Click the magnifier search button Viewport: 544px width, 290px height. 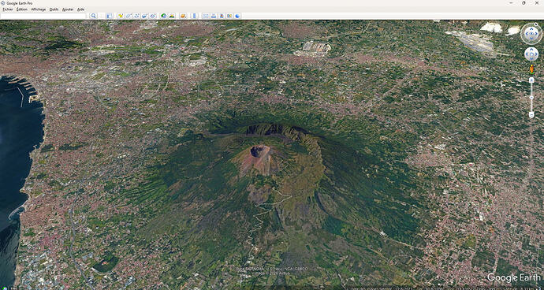(93, 16)
